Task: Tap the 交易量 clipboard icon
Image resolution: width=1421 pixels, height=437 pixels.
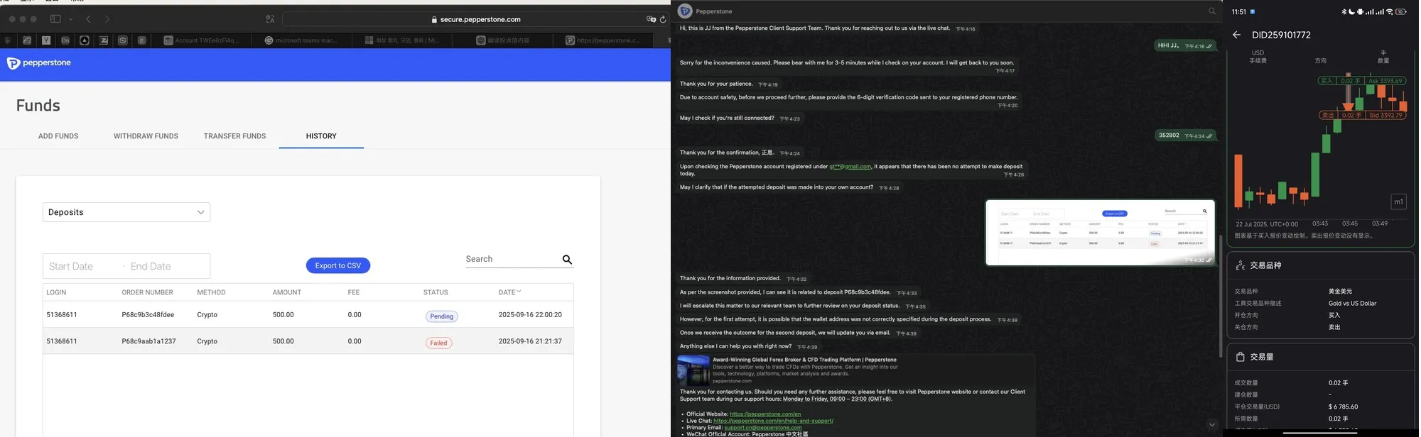Action: [1240, 357]
